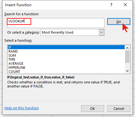Select the IF function in list
The image size is (135, 117).
click(x=66, y=47)
